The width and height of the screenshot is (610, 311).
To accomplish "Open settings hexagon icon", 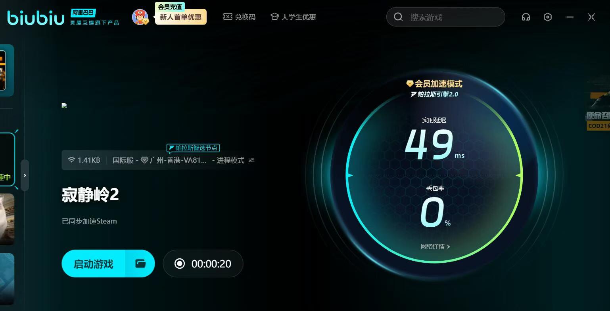I will 548,17.
